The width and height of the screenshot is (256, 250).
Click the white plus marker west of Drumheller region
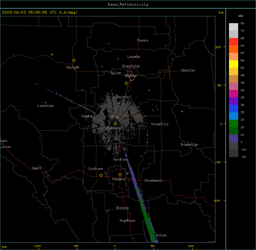182,111
